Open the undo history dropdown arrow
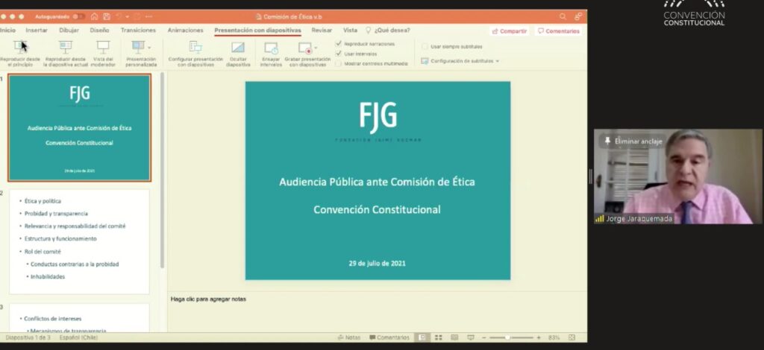Screen dimensions: 764x350 127,17
